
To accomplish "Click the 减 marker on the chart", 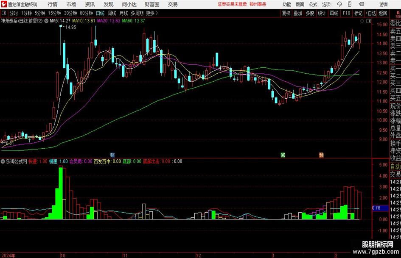I will coord(283,155).
